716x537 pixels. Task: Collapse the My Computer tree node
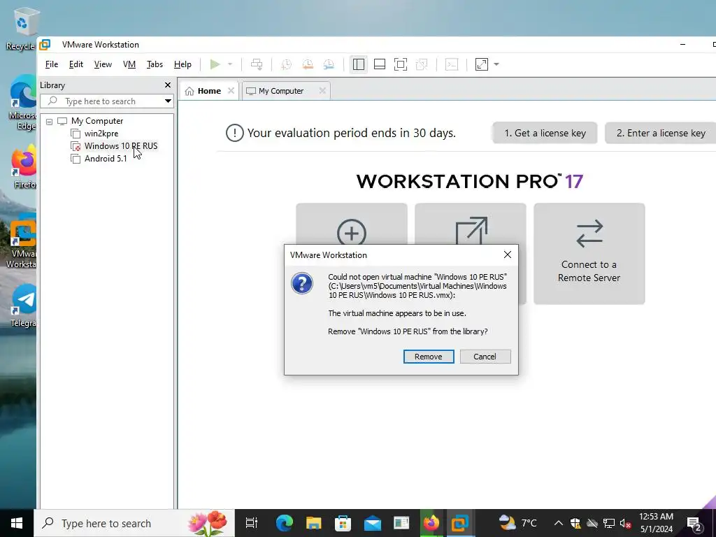[x=50, y=122]
